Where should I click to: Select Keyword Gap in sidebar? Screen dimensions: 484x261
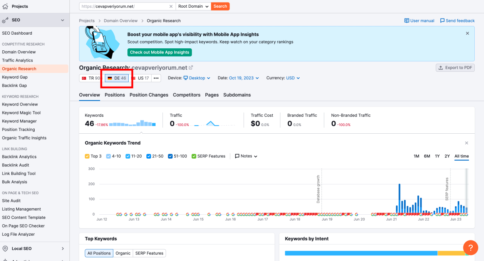(x=15, y=77)
